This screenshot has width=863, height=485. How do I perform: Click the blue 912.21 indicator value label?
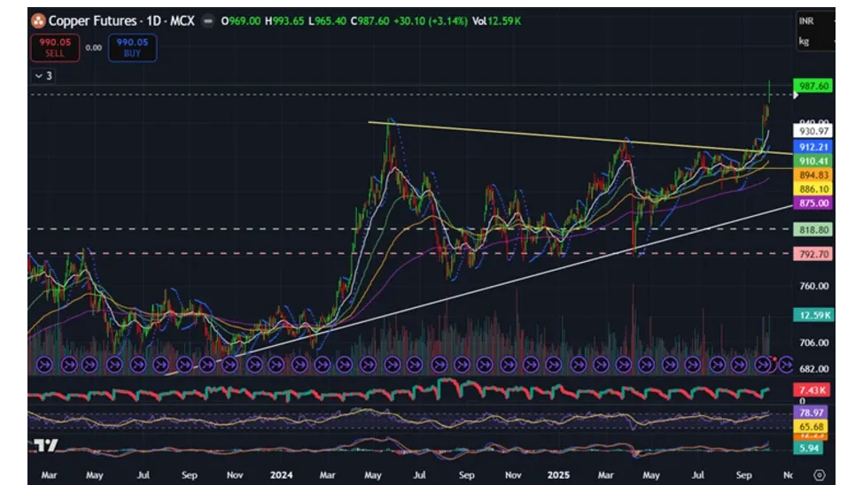[813, 147]
